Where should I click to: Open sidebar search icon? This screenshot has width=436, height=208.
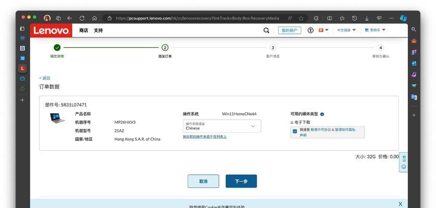(x=414, y=29)
